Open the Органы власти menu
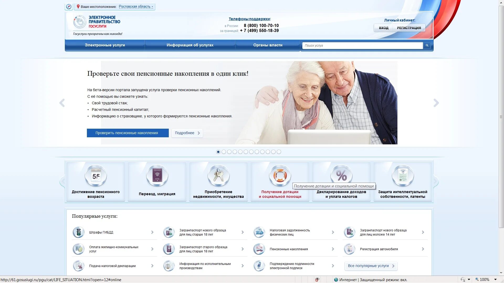This screenshot has width=504, height=283. 268,45
